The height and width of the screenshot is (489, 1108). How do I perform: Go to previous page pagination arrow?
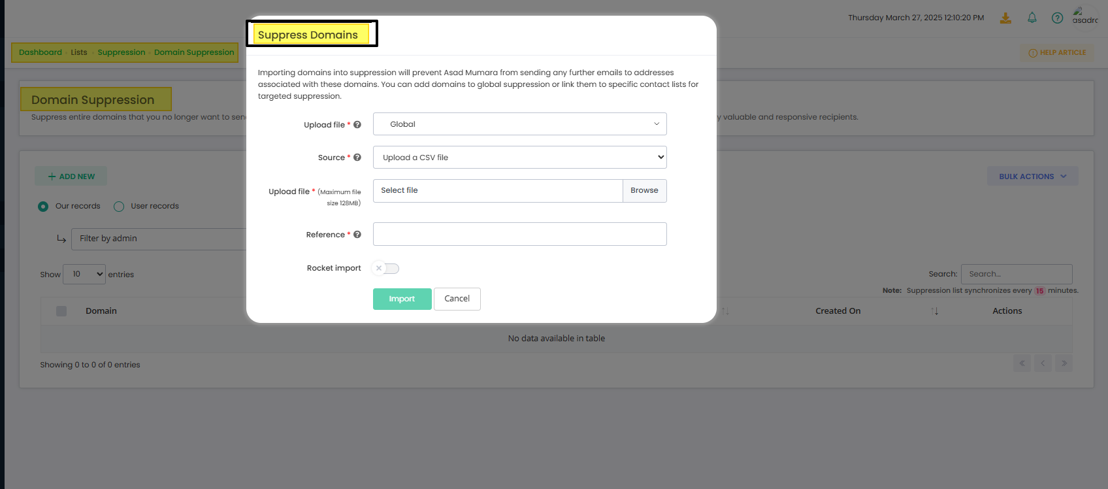(x=1043, y=363)
